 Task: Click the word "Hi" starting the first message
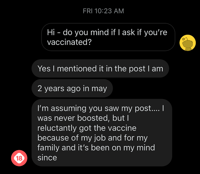(51, 32)
